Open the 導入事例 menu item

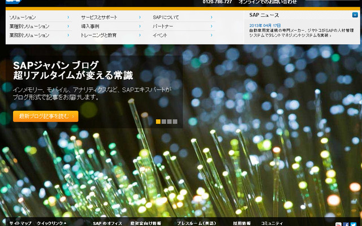tap(90, 27)
